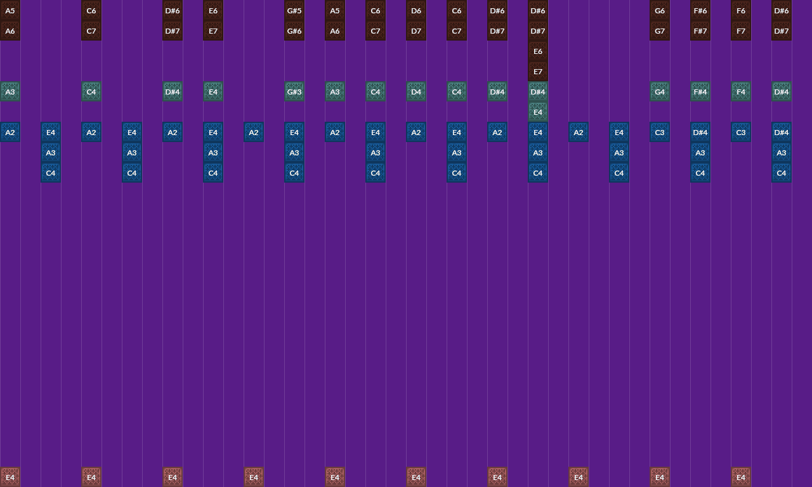
Task: Select the brown F#7 note block
Action: [700, 30]
